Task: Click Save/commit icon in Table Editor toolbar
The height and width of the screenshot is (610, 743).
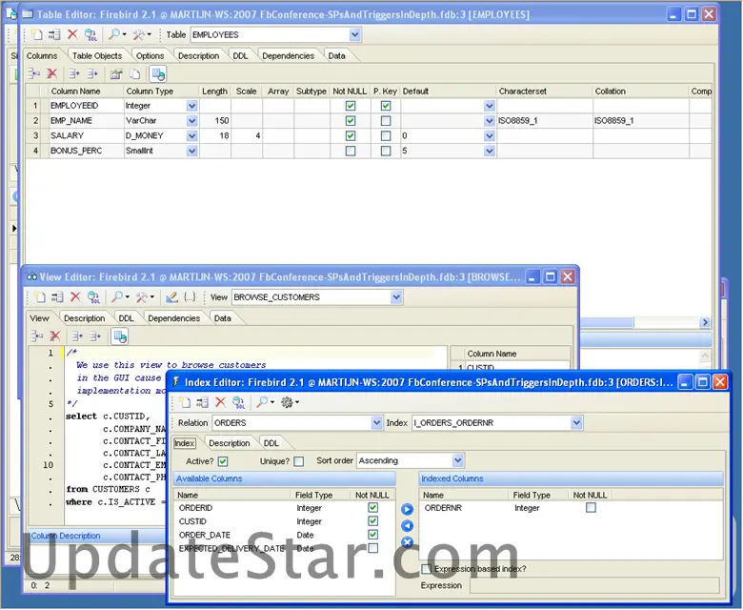Action: point(54,34)
